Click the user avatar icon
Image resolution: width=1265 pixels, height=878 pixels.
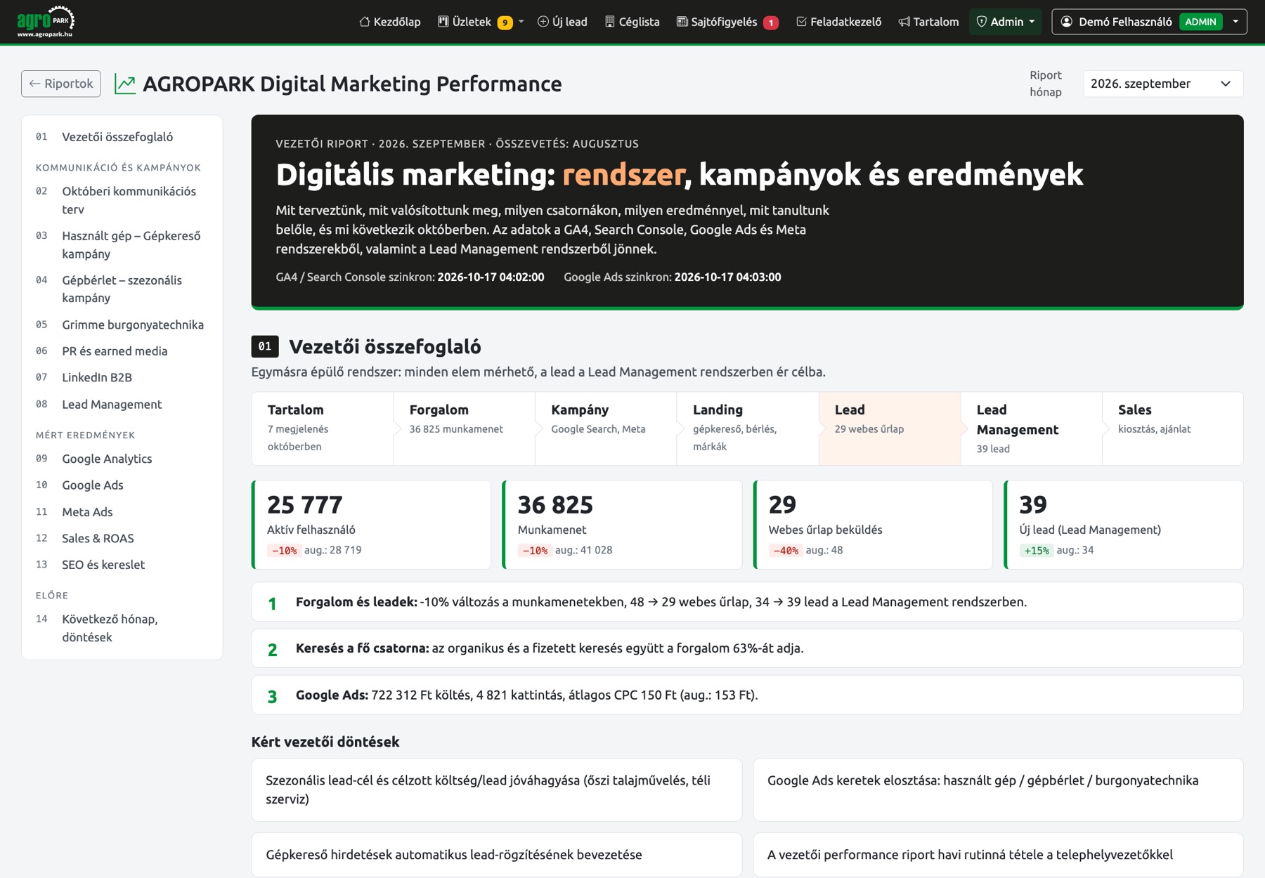[x=1066, y=22]
